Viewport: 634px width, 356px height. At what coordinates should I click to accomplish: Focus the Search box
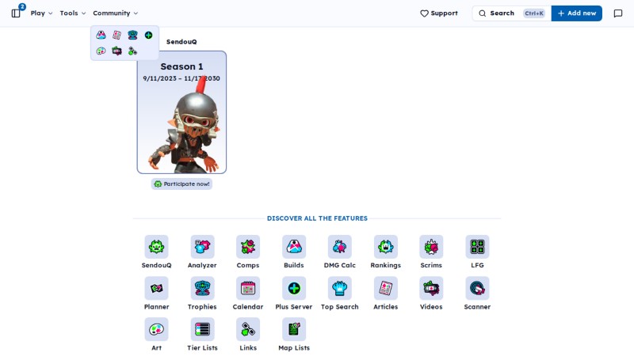(511, 13)
